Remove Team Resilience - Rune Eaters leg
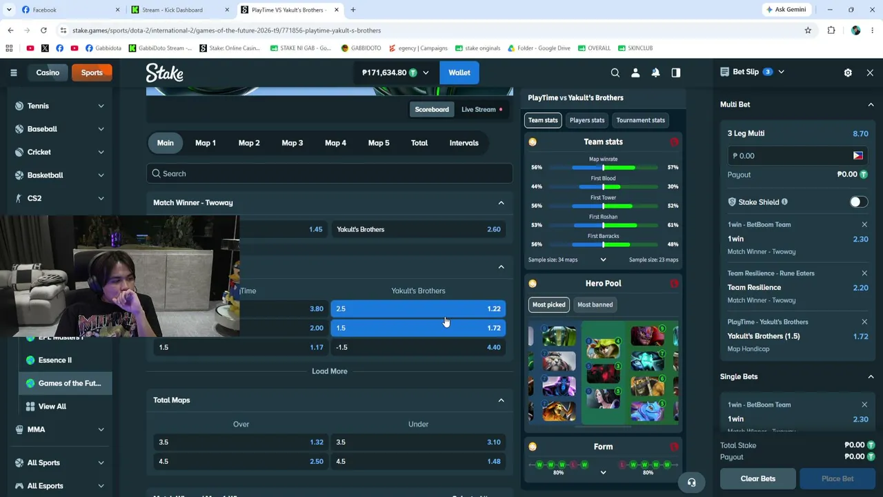Image resolution: width=883 pixels, height=497 pixels. click(x=864, y=273)
